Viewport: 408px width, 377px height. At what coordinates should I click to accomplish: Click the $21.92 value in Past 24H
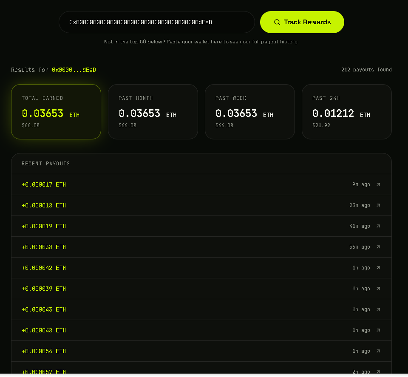[321, 125]
